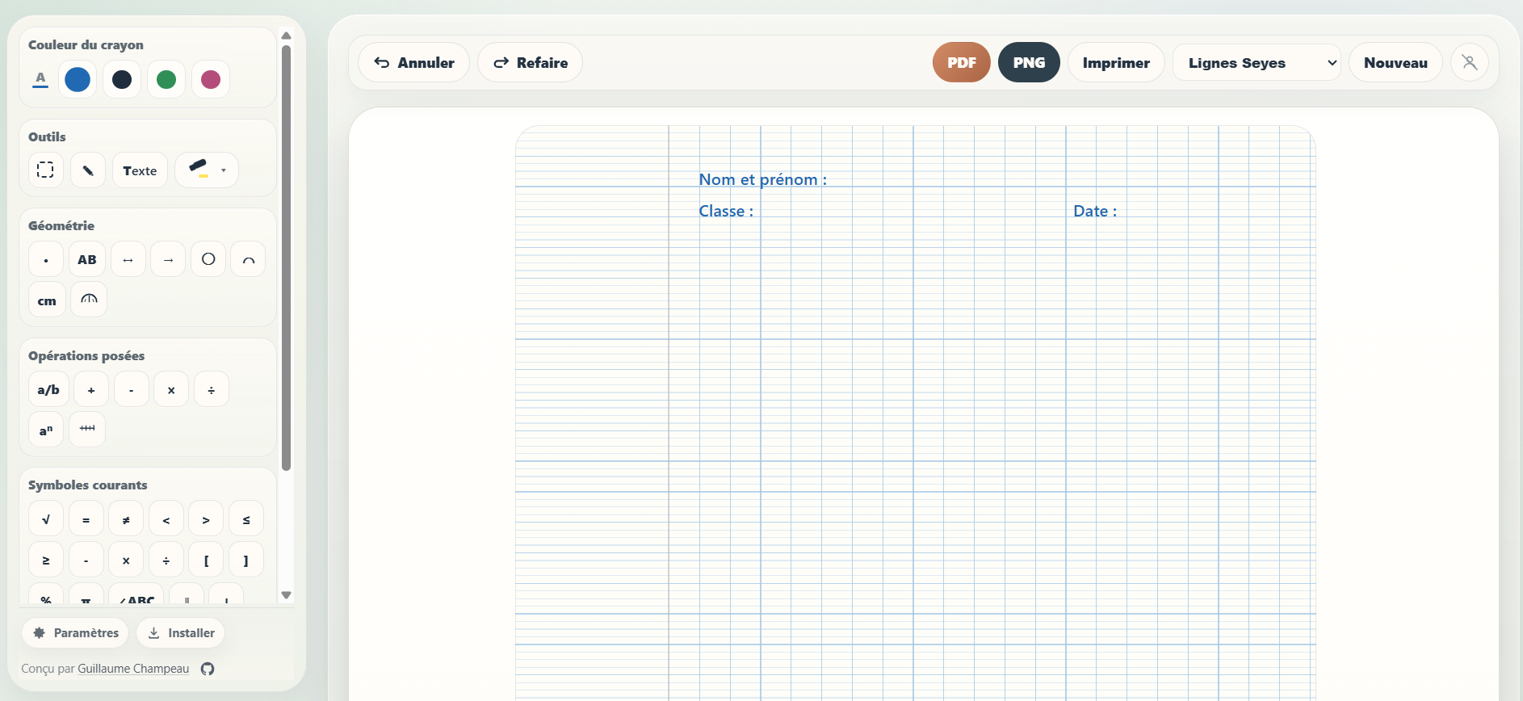The width and height of the screenshot is (1523, 701).
Task: Export the page as PDF
Action: (961, 62)
